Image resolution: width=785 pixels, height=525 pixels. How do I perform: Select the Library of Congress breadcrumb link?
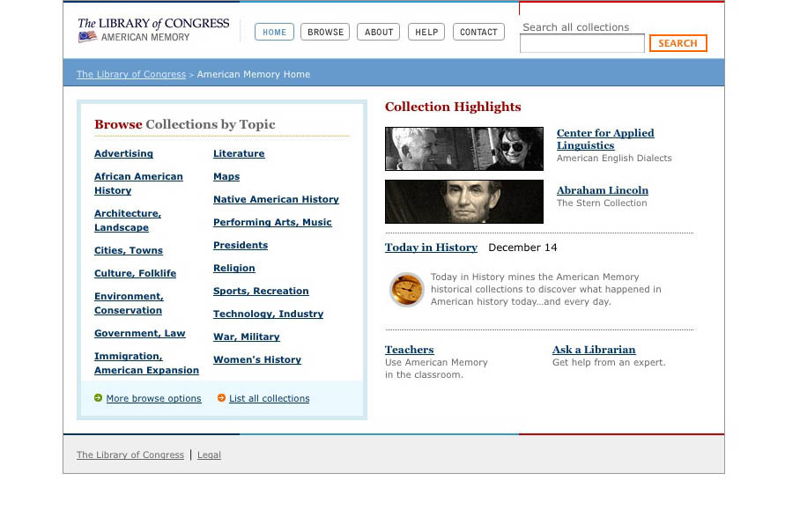tap(130, 75)
